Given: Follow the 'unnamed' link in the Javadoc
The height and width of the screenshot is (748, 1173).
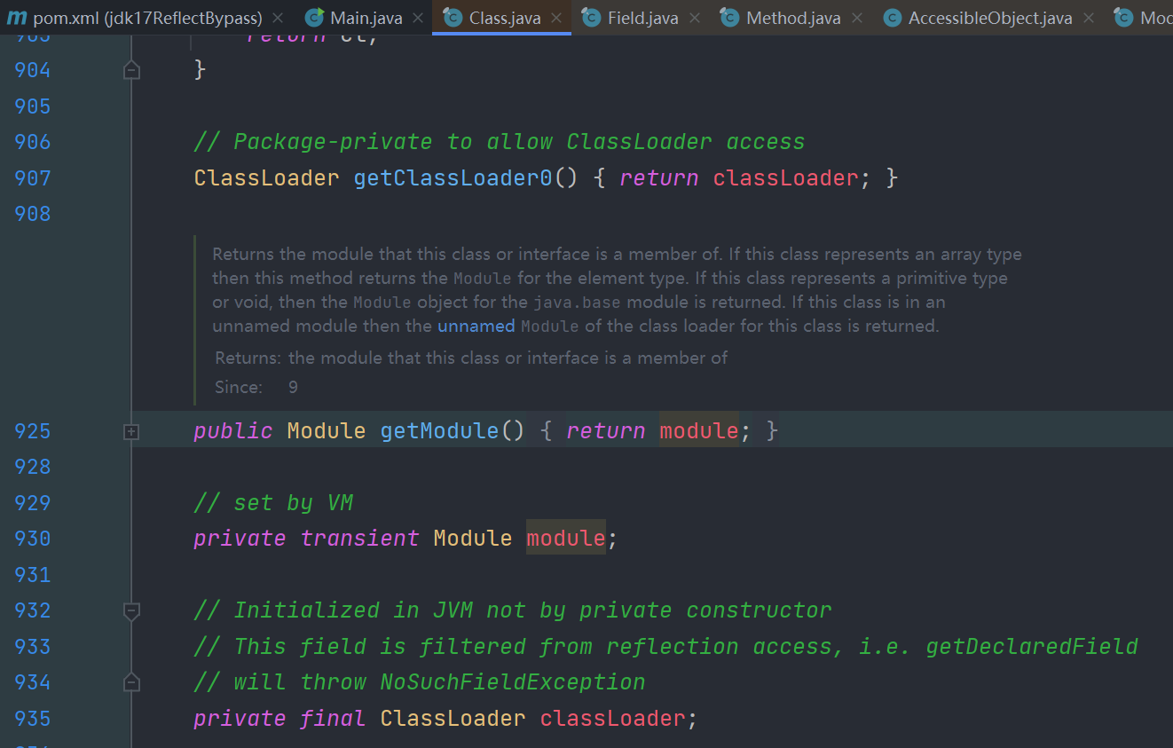Looking at the screenshot, I should pos(476,326).
